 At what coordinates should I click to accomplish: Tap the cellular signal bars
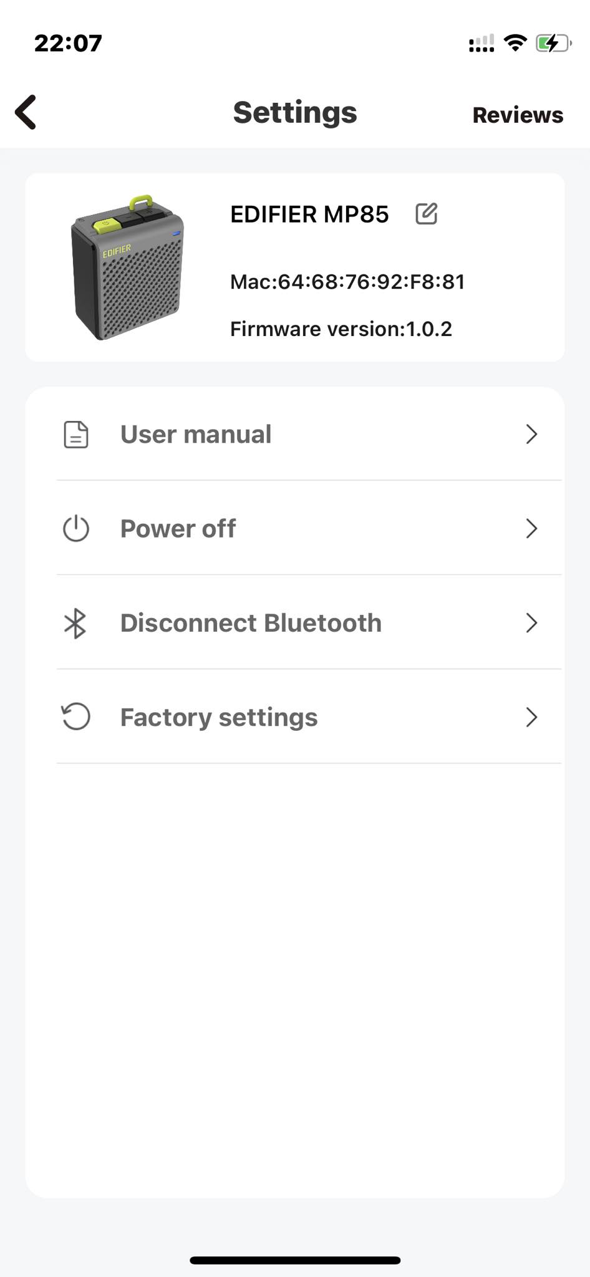[481, 44]
